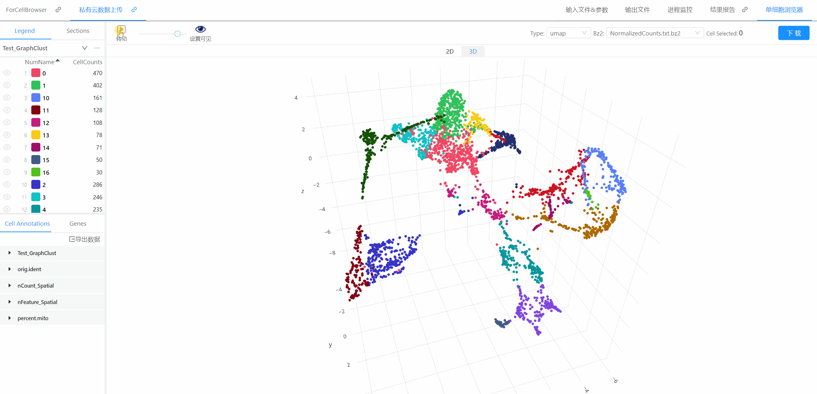Expand the percent.mito annotation
The image size is (817, 394).
[x=10, y=318]
